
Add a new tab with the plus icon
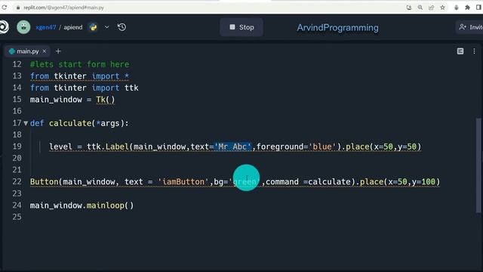click(x=58, y=51)
